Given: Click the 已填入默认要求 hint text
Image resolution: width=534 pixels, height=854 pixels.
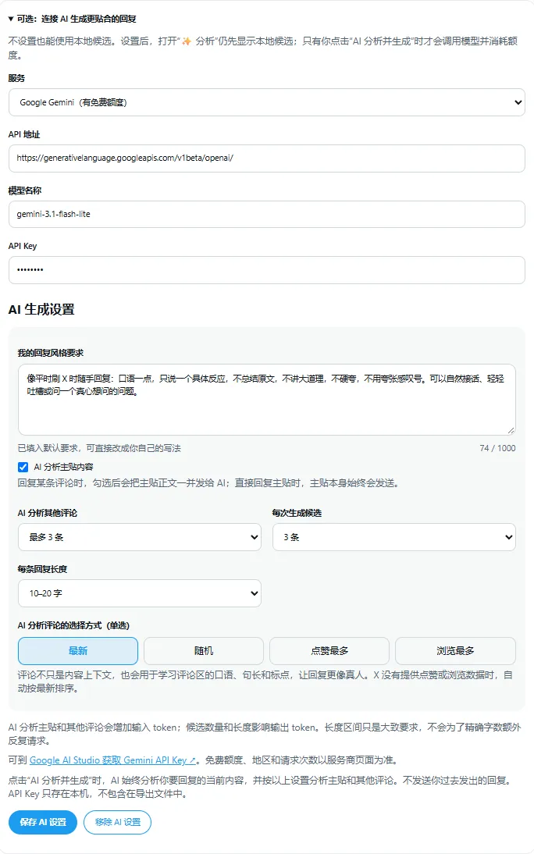Looking at the screenshot, I should [x=99, y=448].
